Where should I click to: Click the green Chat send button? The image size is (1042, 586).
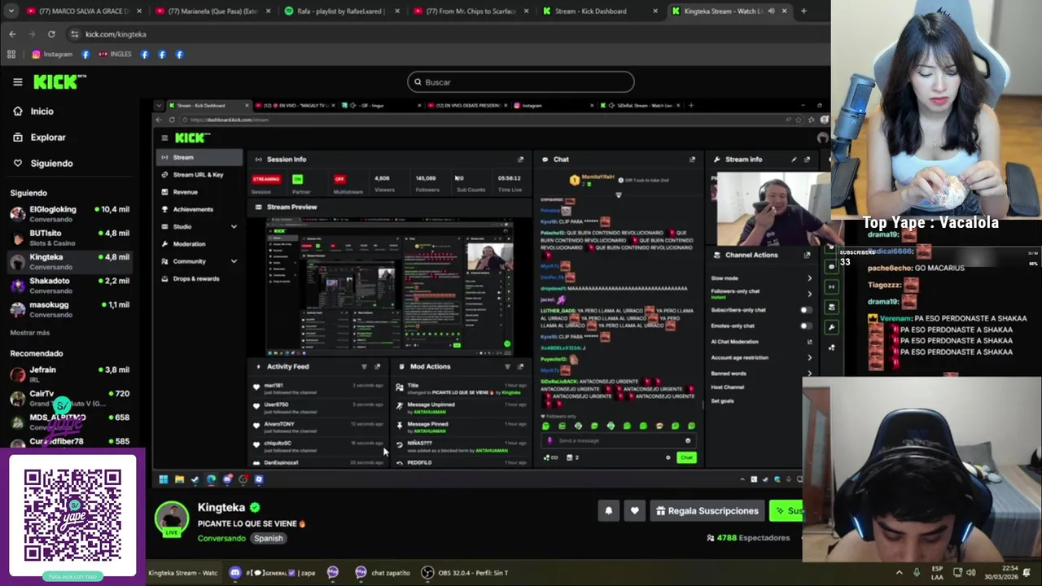(686, 457)
